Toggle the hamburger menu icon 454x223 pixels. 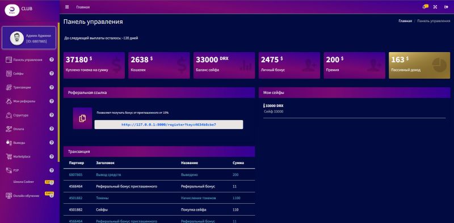tap(67, 7)
